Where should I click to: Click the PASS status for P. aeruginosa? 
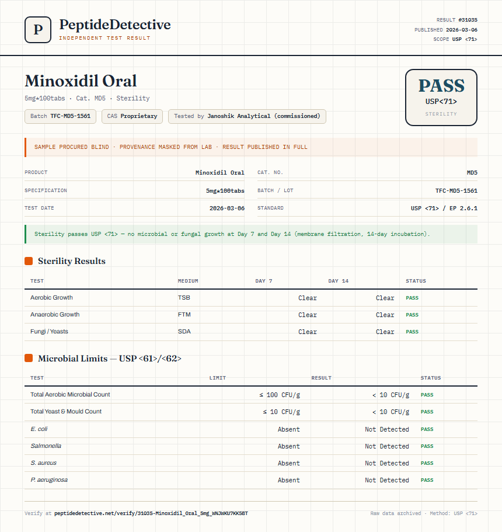(x=427, y=480)
